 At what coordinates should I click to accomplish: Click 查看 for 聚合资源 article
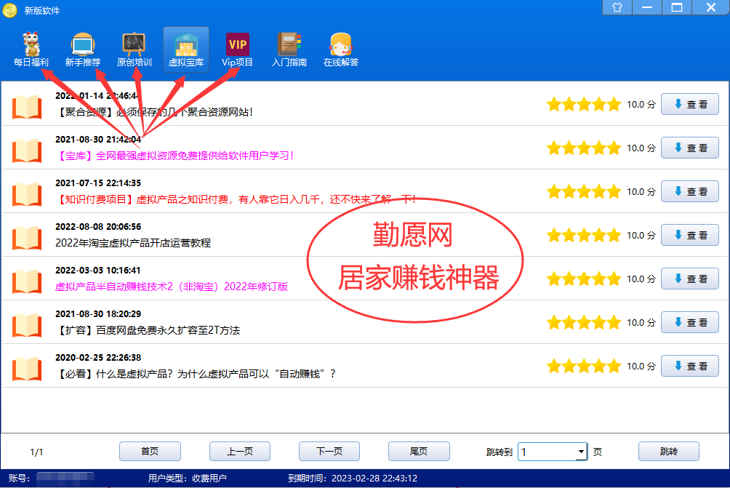[x=689, y=104]
